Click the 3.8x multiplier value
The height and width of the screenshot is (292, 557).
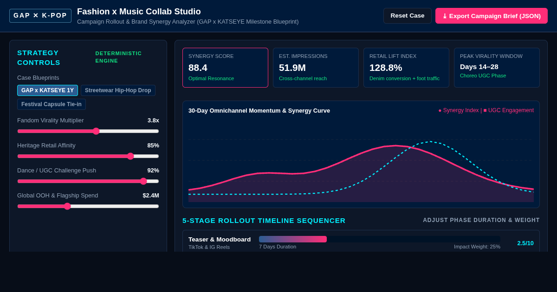click(x=153, y=121)
